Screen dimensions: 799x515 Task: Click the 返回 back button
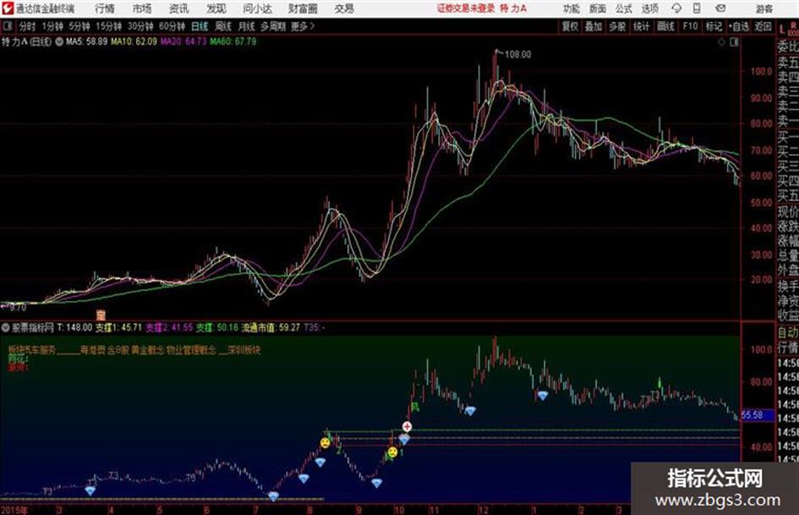click(763, 26)
